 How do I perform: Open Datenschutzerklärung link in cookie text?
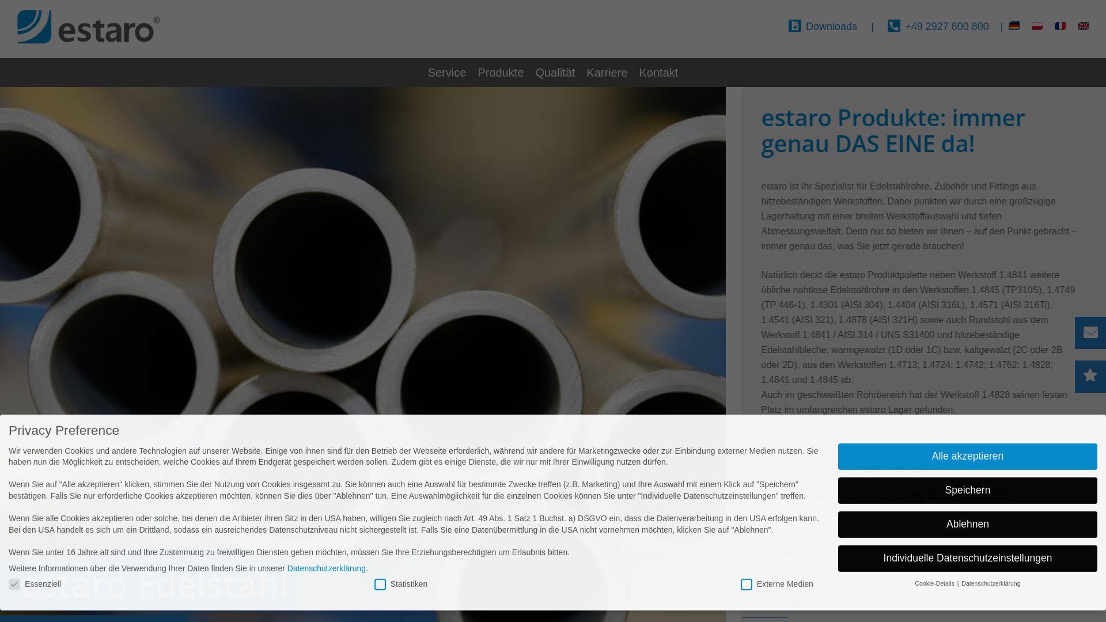pos(327,568)
